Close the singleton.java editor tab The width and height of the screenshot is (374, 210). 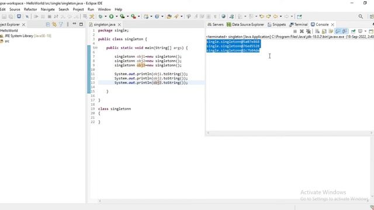coord(119,24)
